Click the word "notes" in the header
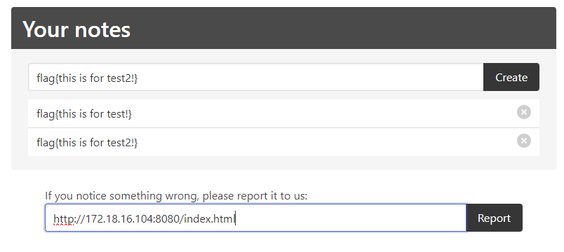This screenshot has width=564, height=252. 102,29
